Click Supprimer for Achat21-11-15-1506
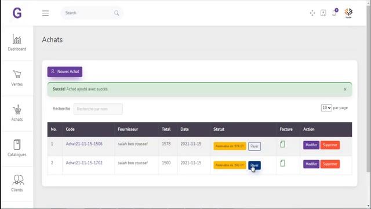Viewport: 371px width, 209px height. 330,145
